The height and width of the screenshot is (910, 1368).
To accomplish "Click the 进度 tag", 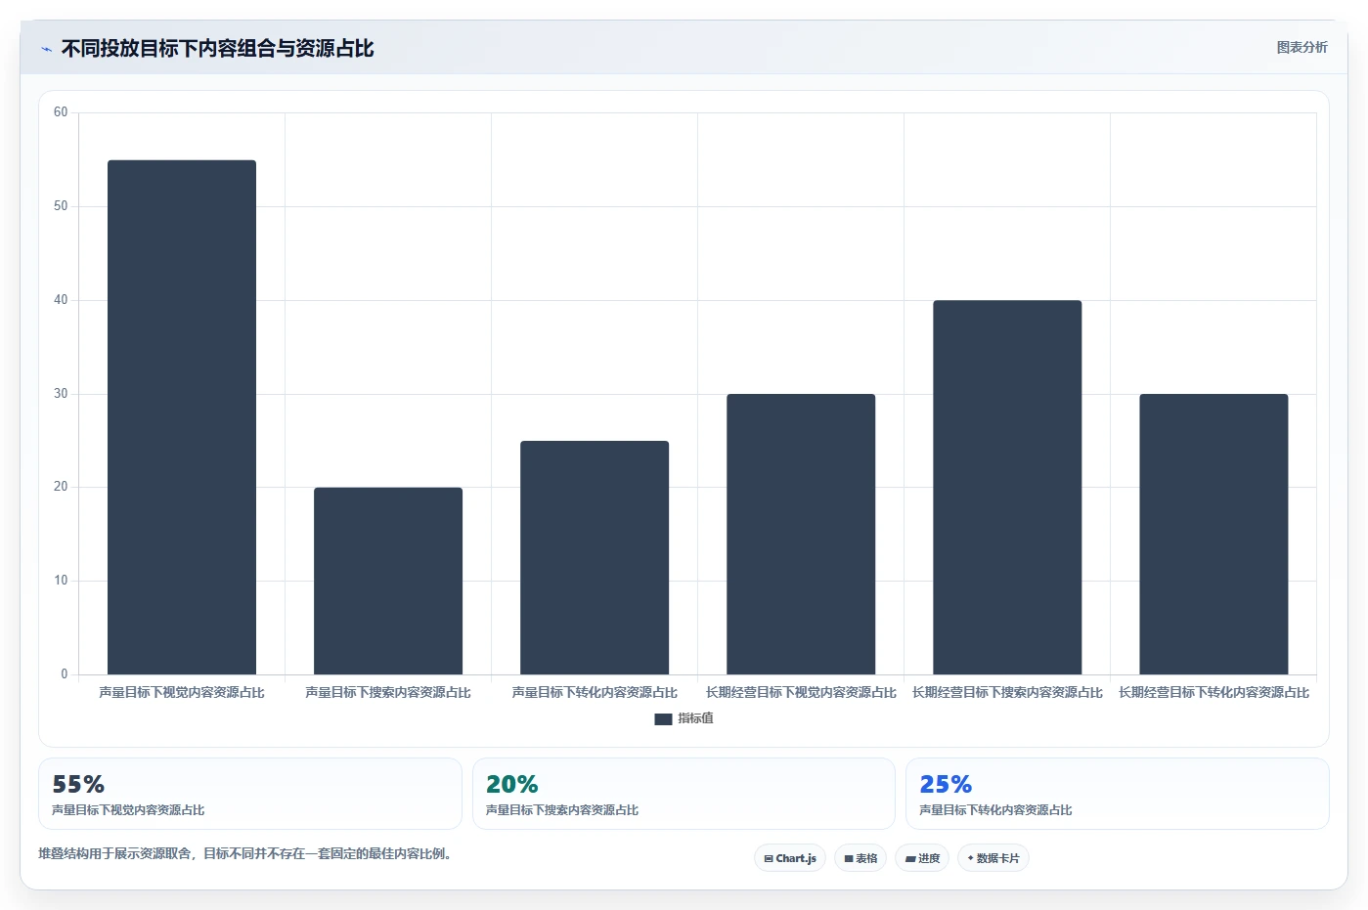I will coord(922,858).
